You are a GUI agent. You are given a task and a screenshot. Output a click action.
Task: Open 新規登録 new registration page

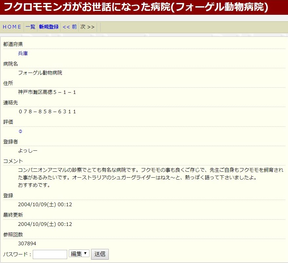click(49, 27)
